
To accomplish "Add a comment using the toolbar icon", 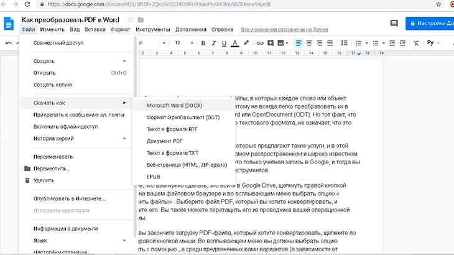I will pos(271,43).
